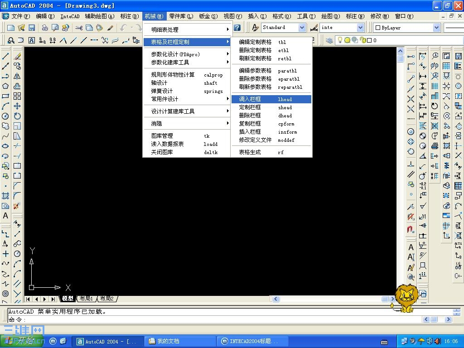
Task: Click the horizontal scrollbar left arrow
Action: tap(276, 299)
